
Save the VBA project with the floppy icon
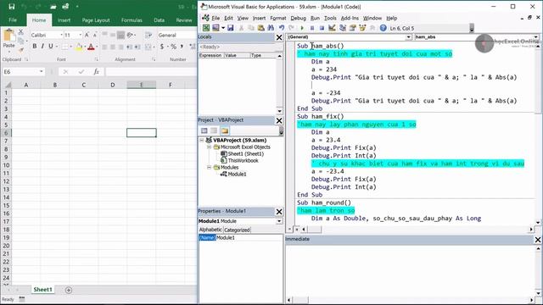coord(230,28)
